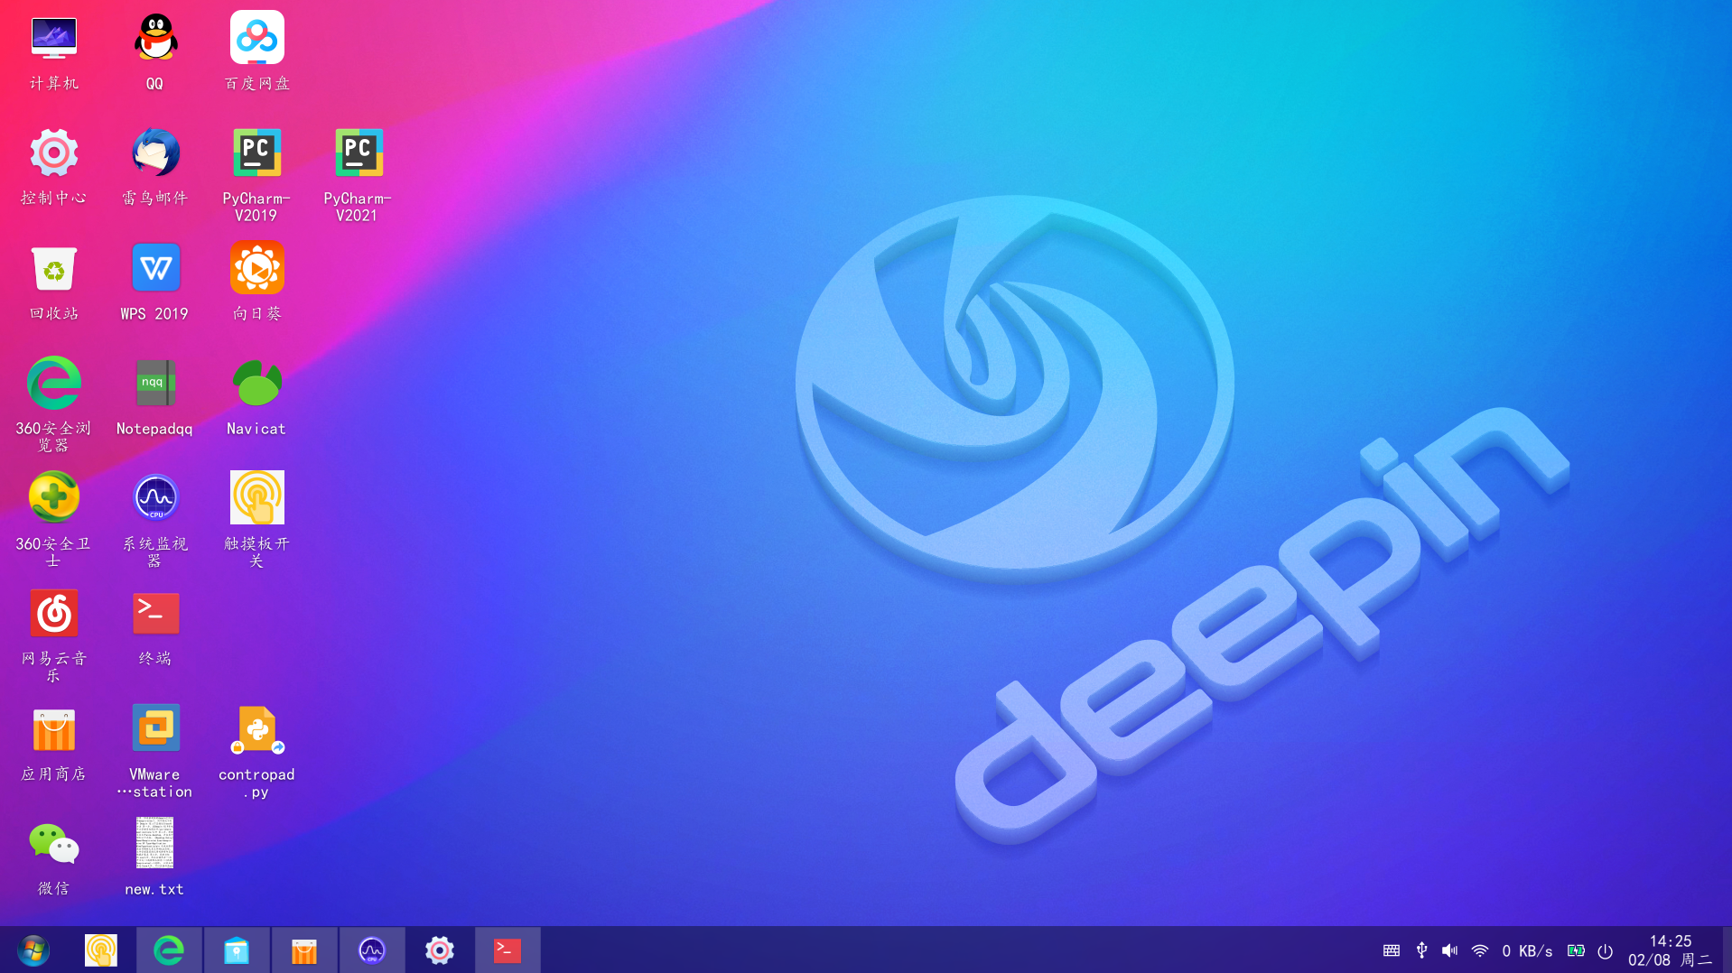This screenshot has width=1732, height=973.
Task: Launch PyCharm-V2019 from the desktop
Action: pos(256,153)
